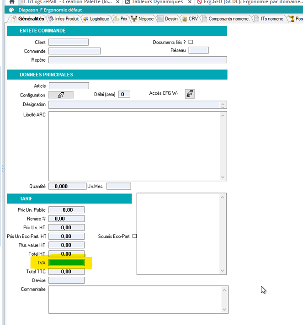
Task: Click Libellé ARC scrollbar down arrow
Action: (223, 177)
